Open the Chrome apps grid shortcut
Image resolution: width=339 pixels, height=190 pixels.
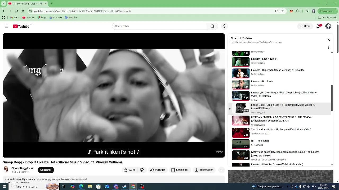(x=3, y=18)
